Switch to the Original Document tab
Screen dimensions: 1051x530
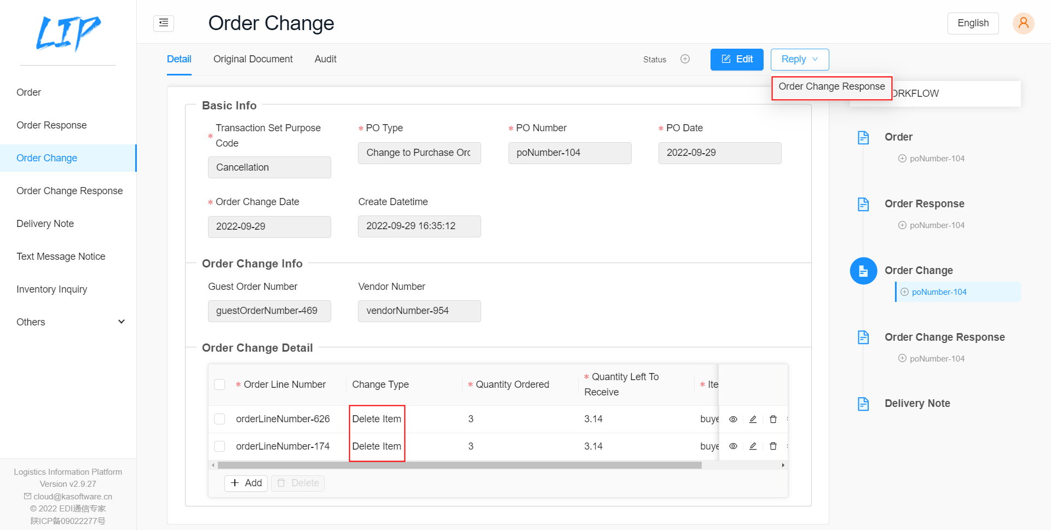coord(253,59)
